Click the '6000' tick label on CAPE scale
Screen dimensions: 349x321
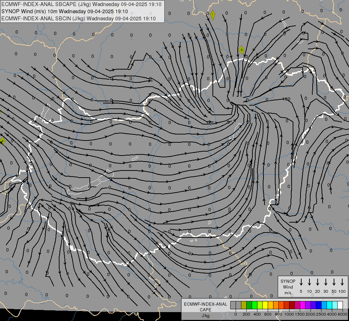click(343, 314)
